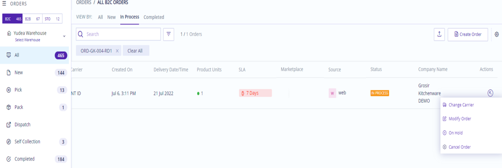Click the Create Order button
Viewport: 502px width, 168px height.
tap(468, 34)
